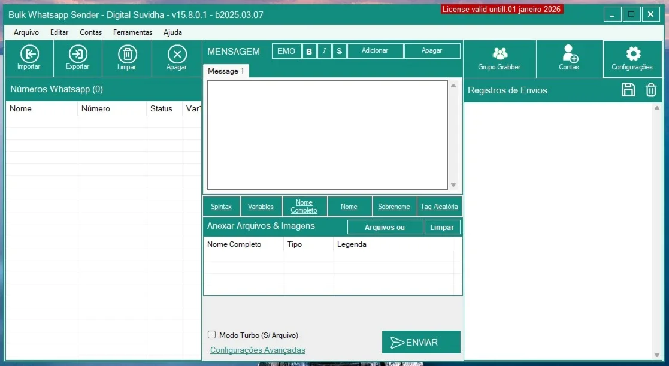The image size is (669, 366).
Task: Select the Message 1 tab
Action: point(226,71)
